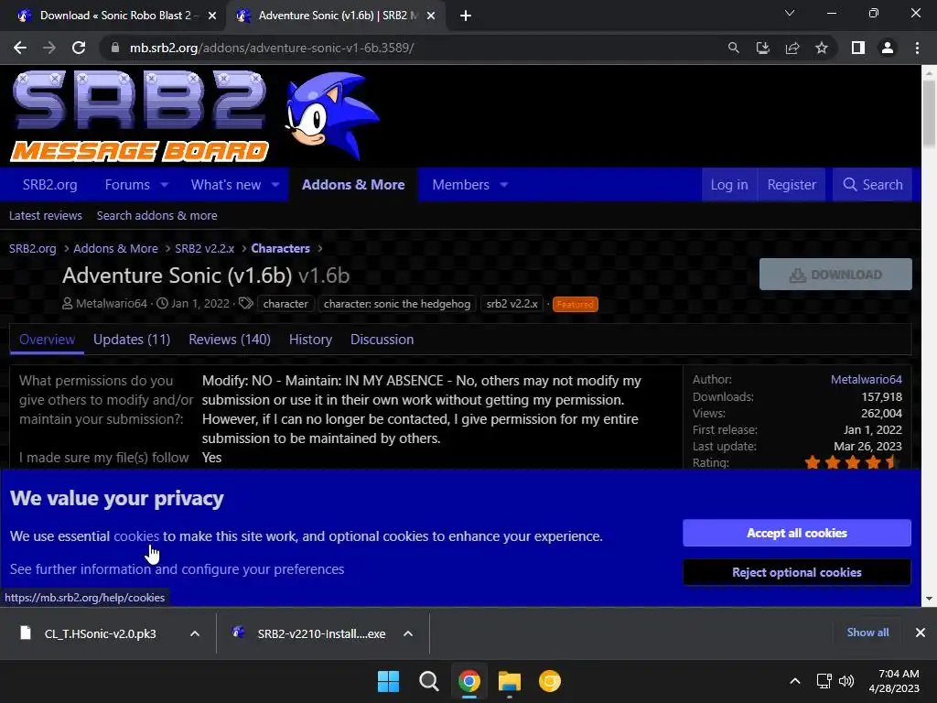Image resolution: width=937 pixels, height=703 pixels.
Task: Switch to Download Sonic Robo Blast 2 tab
Action: (x=113, y=16)
